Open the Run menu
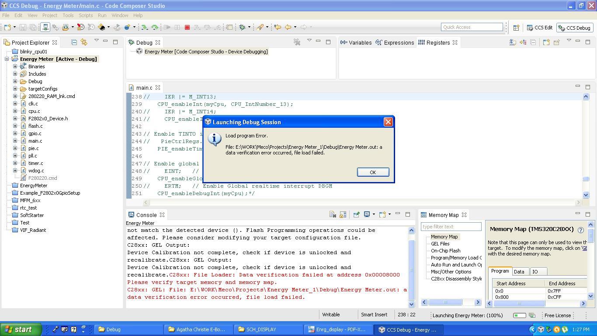597x336 pixels. pos(102,15)
